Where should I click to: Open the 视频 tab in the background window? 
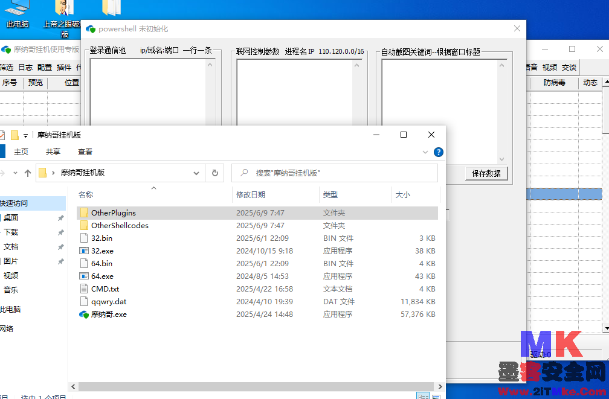[550, 67]
